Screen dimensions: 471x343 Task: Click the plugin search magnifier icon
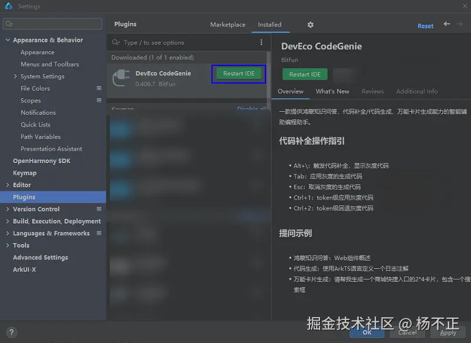[x=116, y=42]
